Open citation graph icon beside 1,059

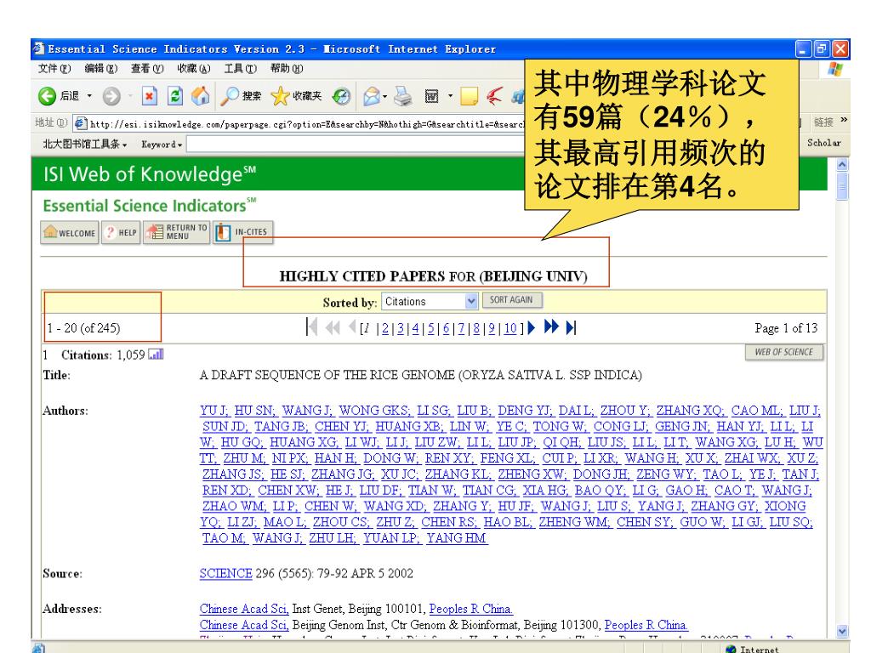157,355
